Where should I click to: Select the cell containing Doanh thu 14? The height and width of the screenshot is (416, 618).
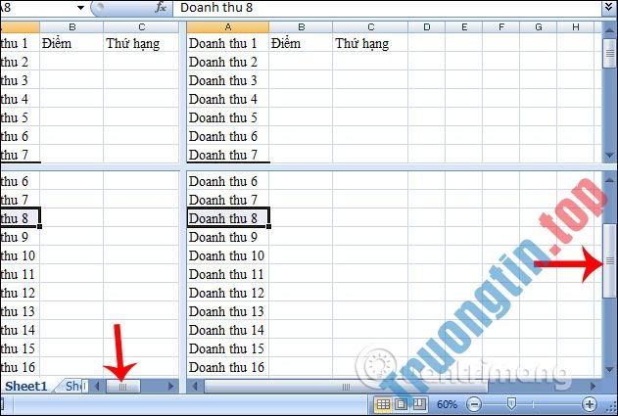click(228, 329)
